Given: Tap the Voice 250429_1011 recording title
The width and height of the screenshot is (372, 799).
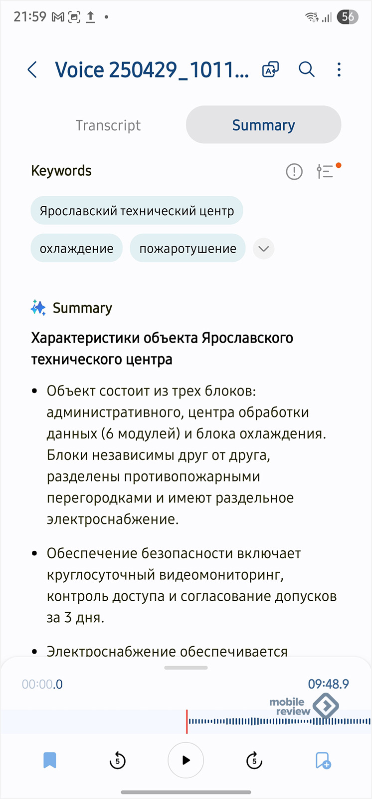Looking at the screenshot, I should pyautogui.click(x=152, y=70).
